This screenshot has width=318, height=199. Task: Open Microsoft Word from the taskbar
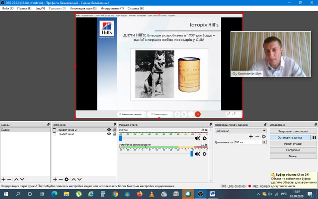pos(213,194)
